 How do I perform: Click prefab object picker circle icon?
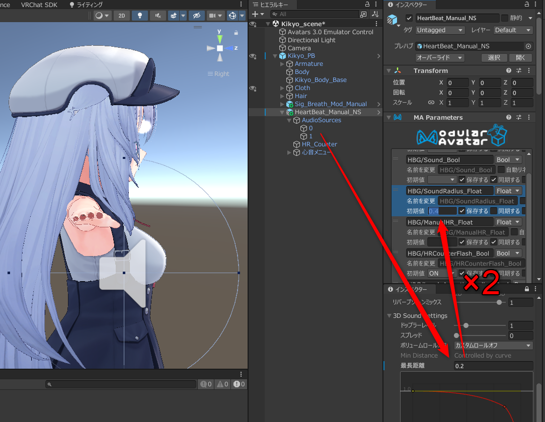[x=528, y=46]
